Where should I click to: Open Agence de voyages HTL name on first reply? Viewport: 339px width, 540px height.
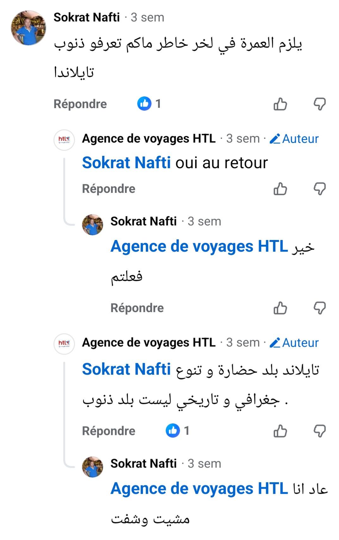149,138
